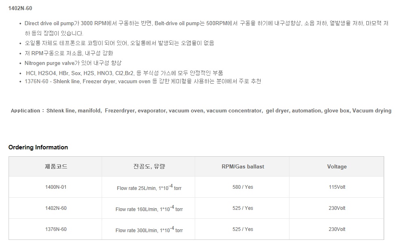The width and height of the screenshot is (396, 248).
Task: Click the 진공도, 유량 column header
Action: 149,166
